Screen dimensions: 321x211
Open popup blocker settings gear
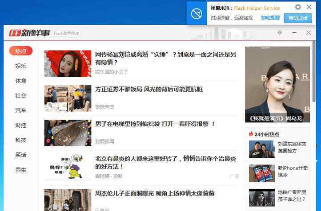298,7
